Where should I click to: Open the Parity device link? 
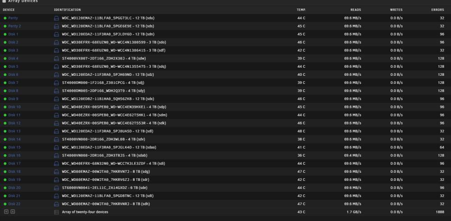coord(13,18)
